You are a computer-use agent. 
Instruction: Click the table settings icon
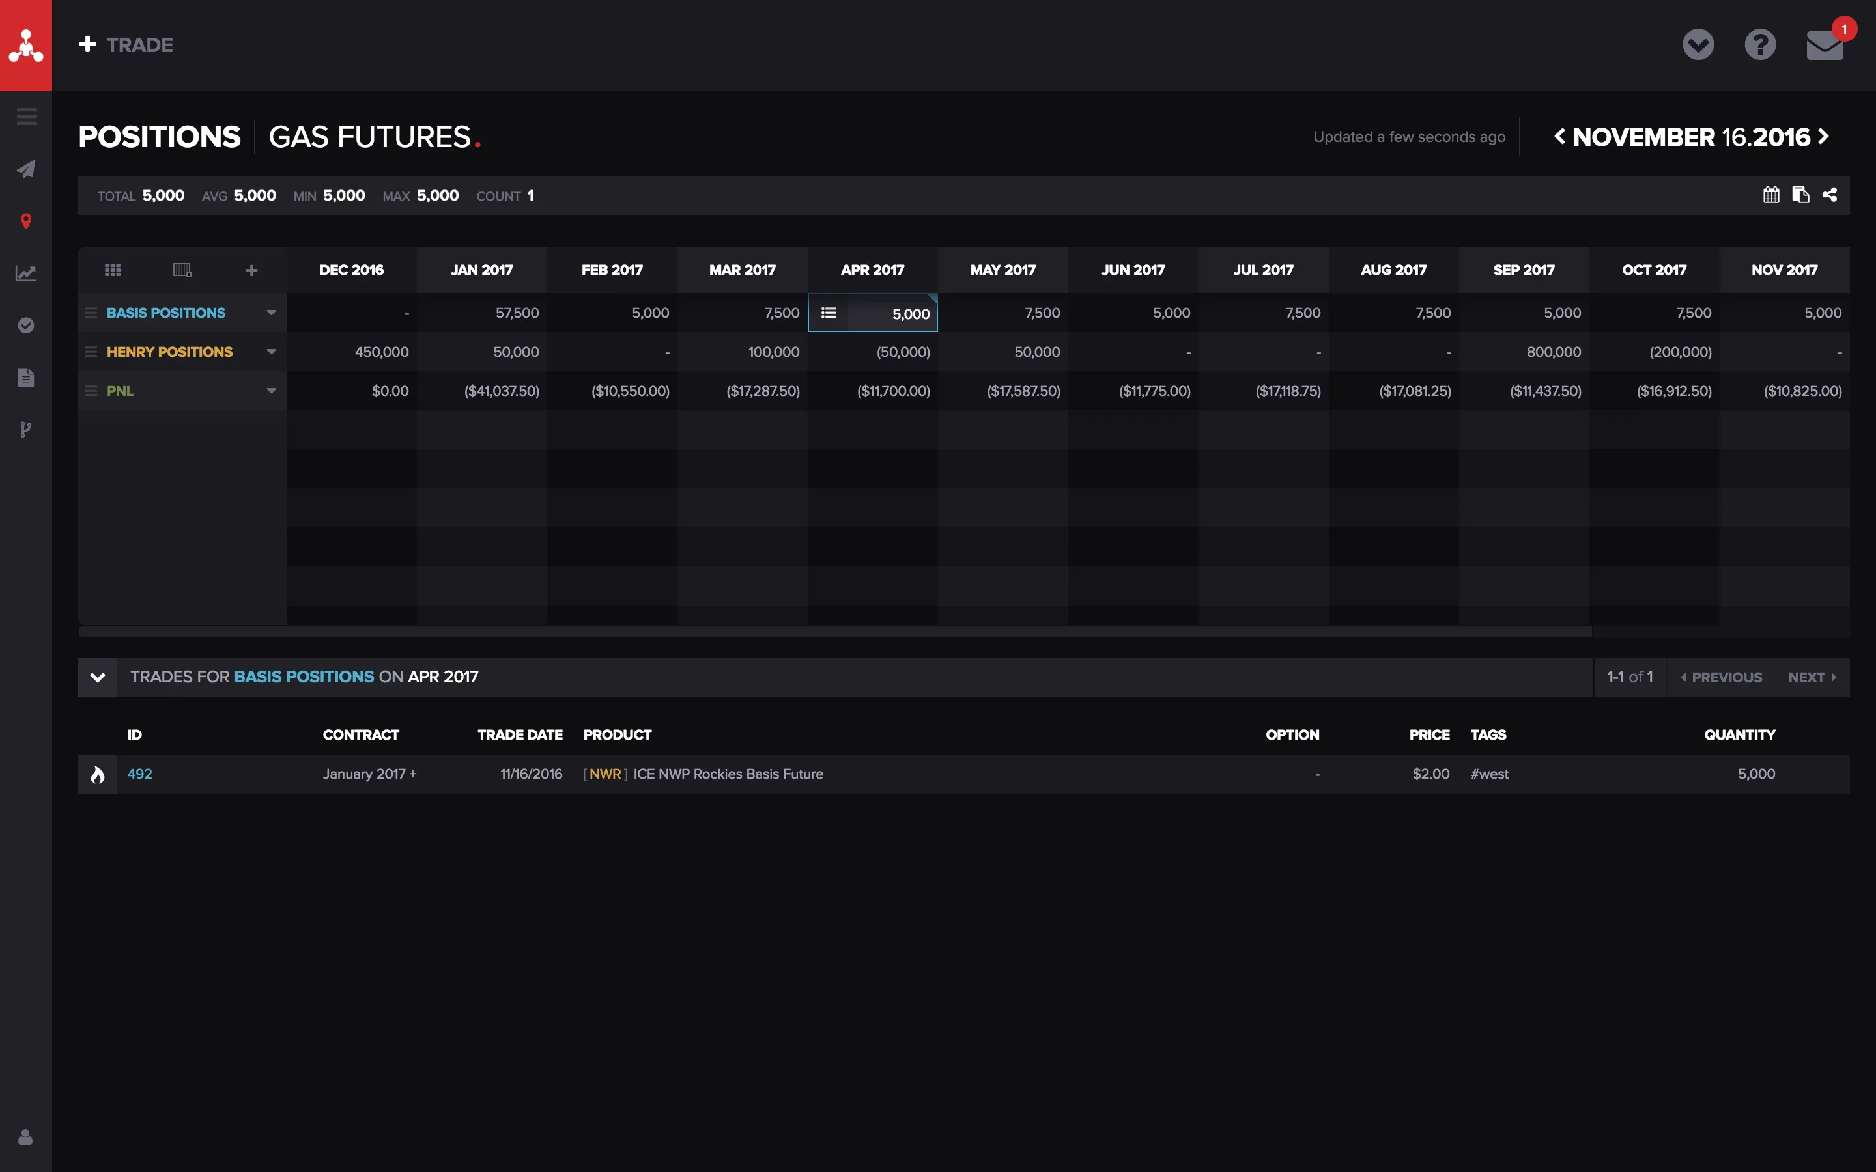182,270
